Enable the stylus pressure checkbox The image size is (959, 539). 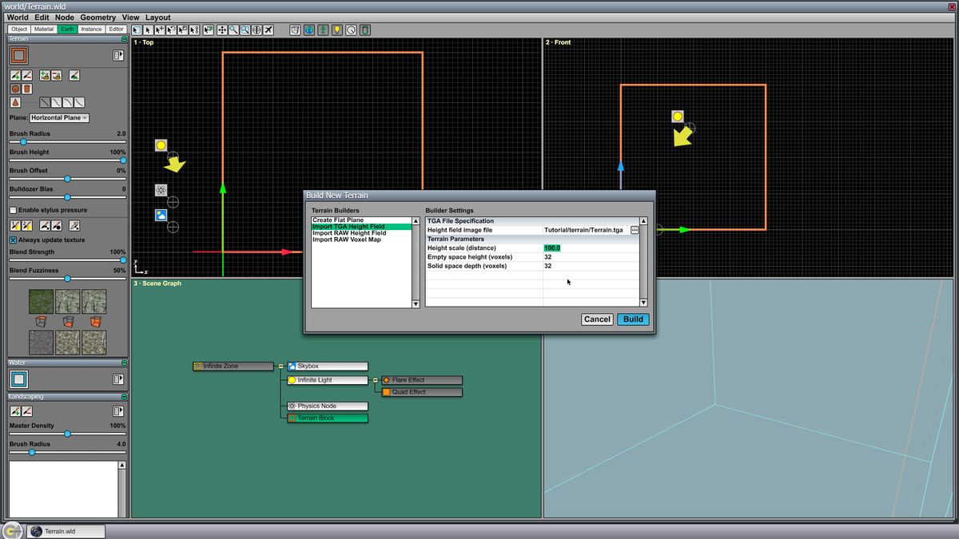point(13,210)
